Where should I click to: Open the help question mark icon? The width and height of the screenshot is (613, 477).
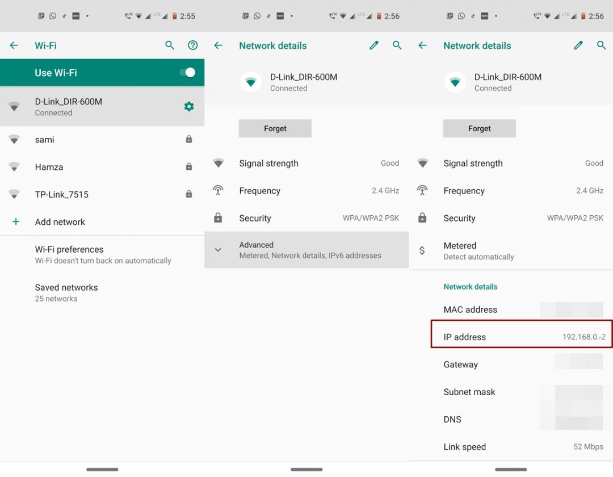[x=193, y=45]
